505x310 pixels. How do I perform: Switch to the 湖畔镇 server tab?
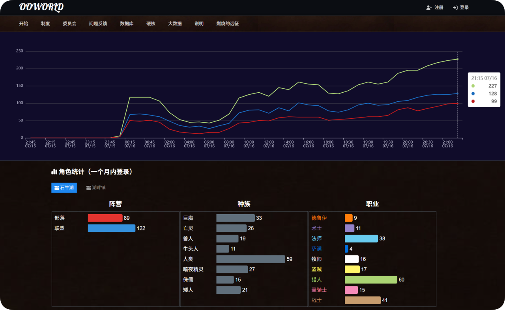pos(96,188)
